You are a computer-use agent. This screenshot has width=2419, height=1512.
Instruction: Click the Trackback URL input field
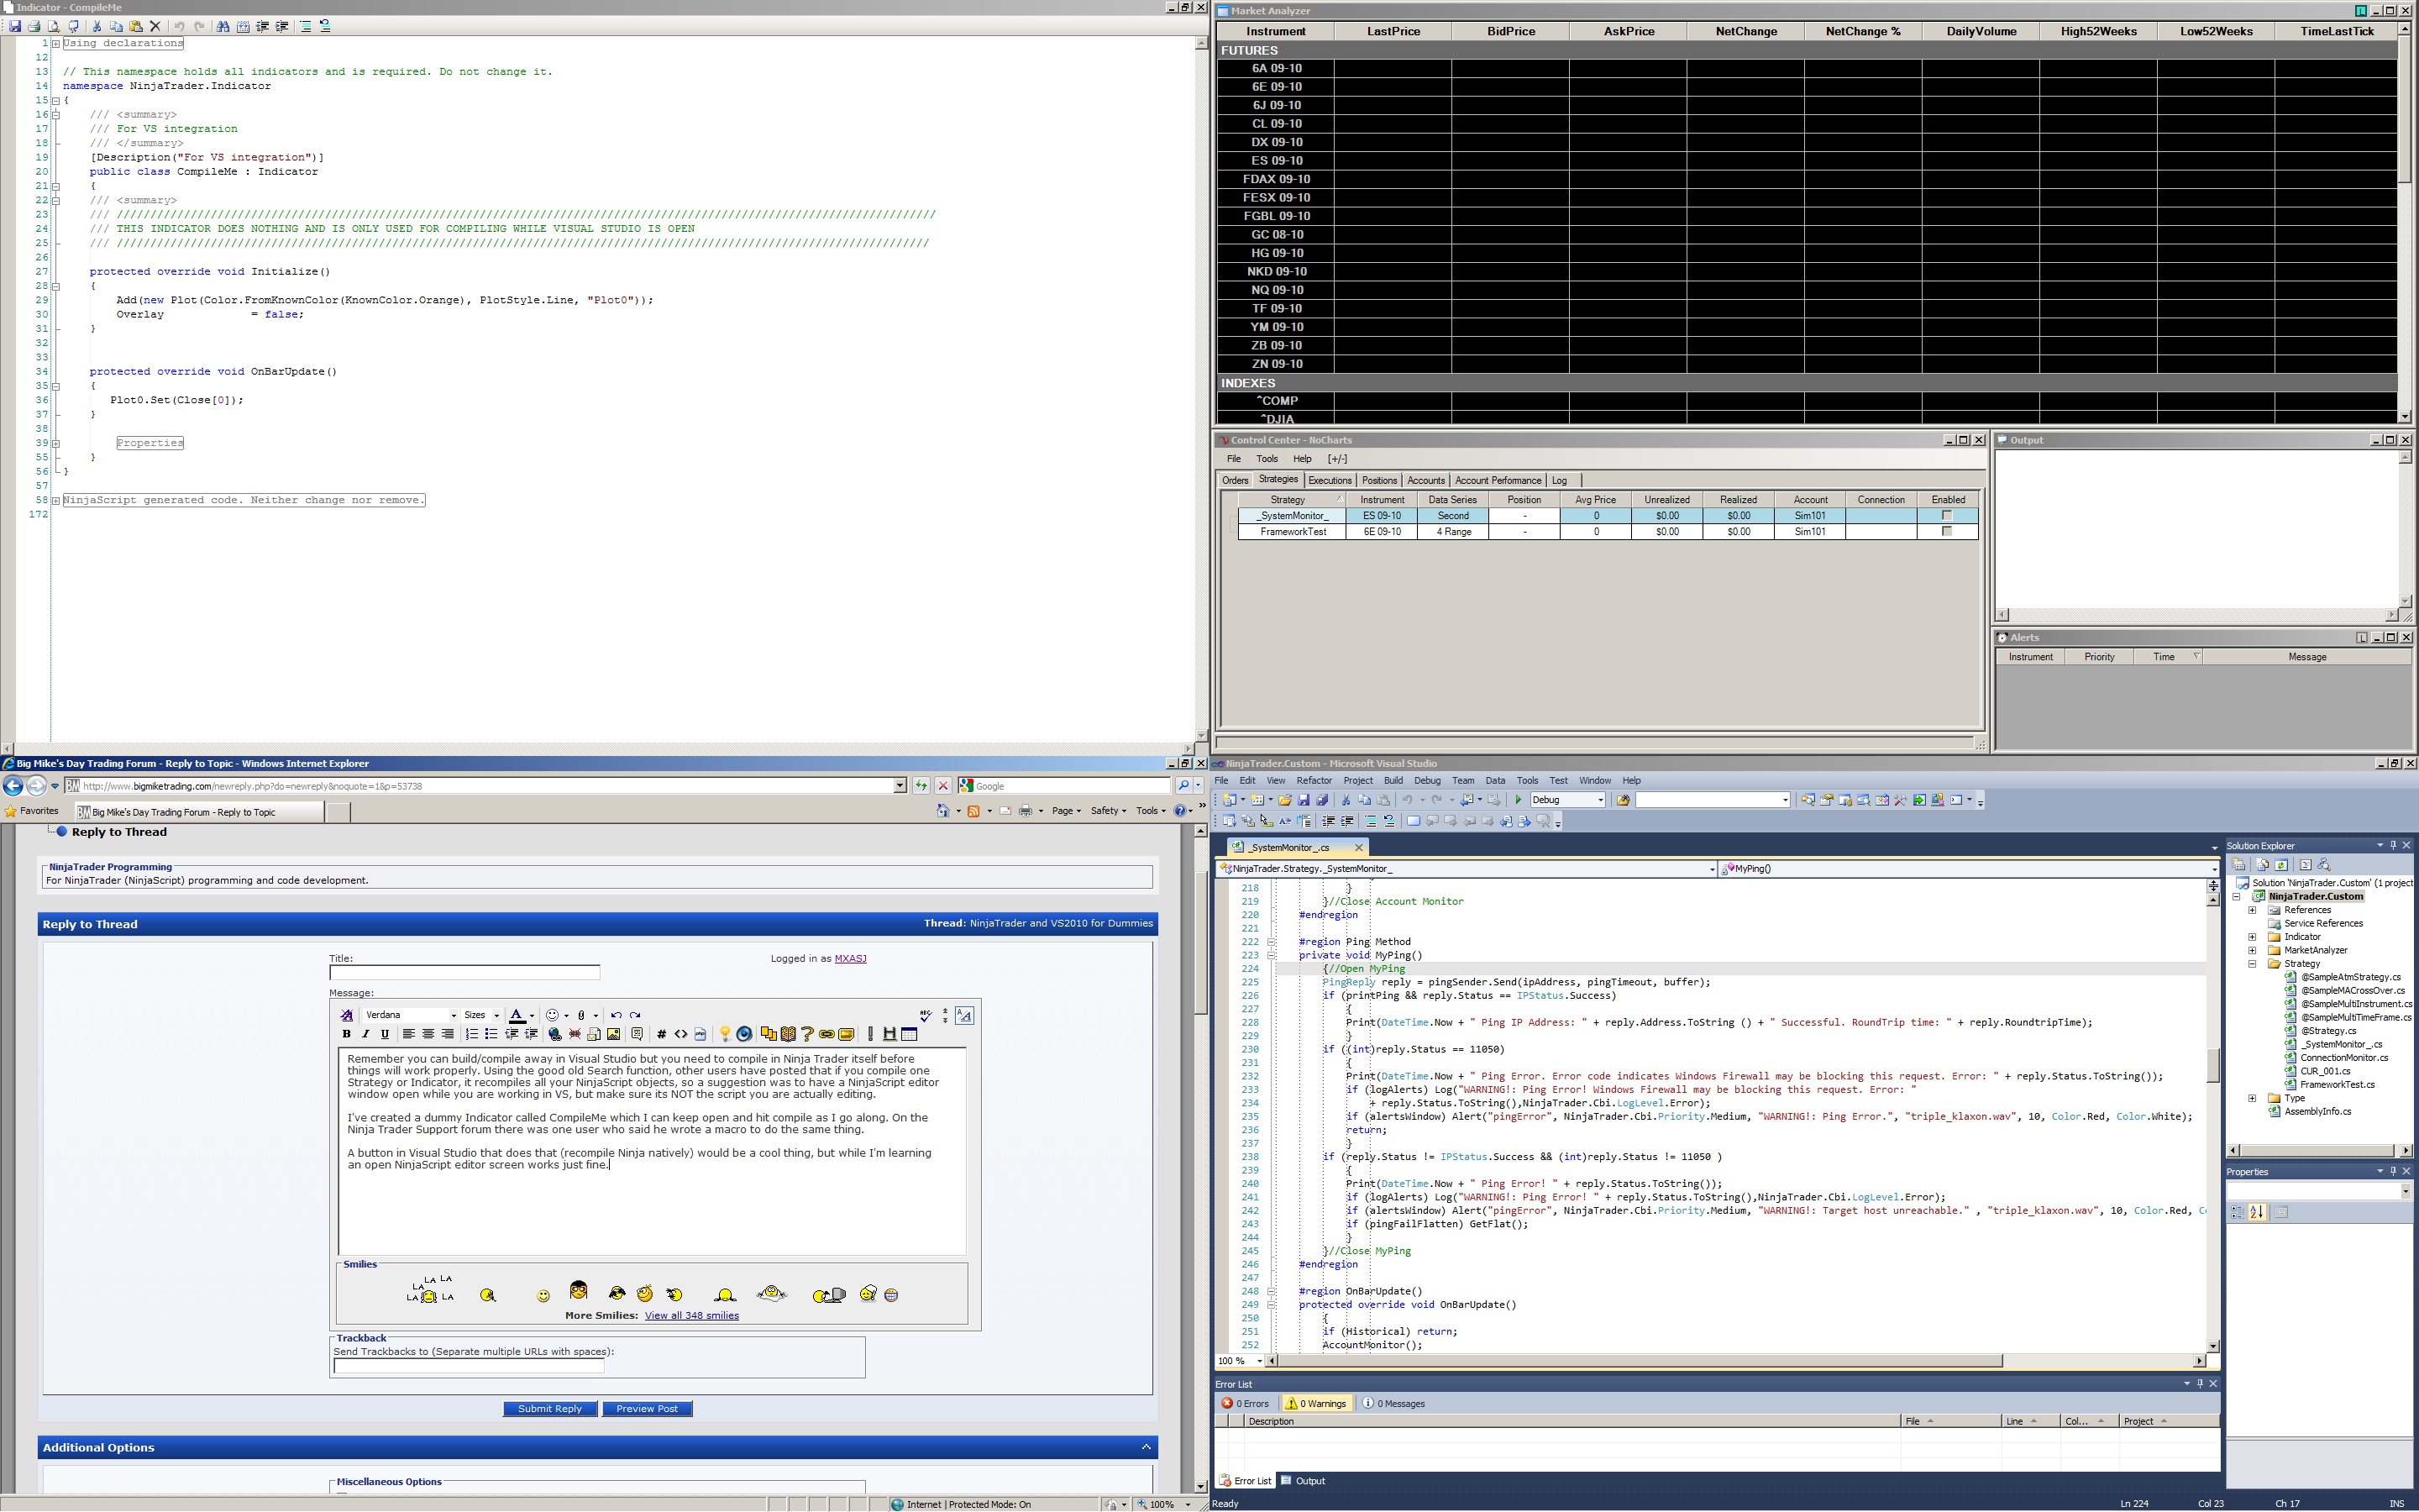469,1366
